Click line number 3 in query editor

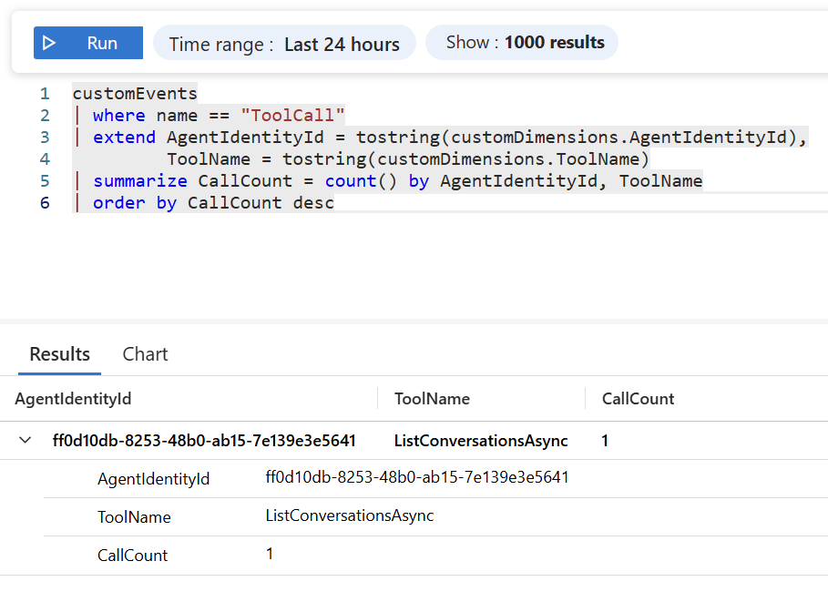44,137
